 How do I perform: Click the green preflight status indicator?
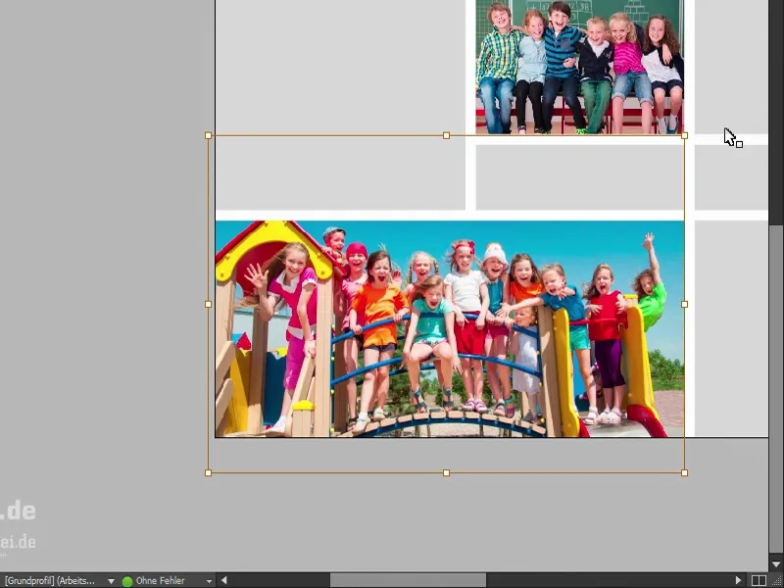(127, 581)
